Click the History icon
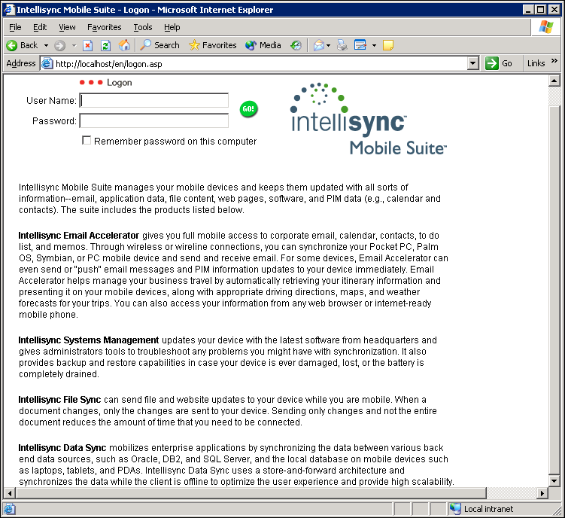 [x=296, y=45]
